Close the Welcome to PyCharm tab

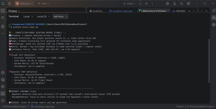[168, 11]
